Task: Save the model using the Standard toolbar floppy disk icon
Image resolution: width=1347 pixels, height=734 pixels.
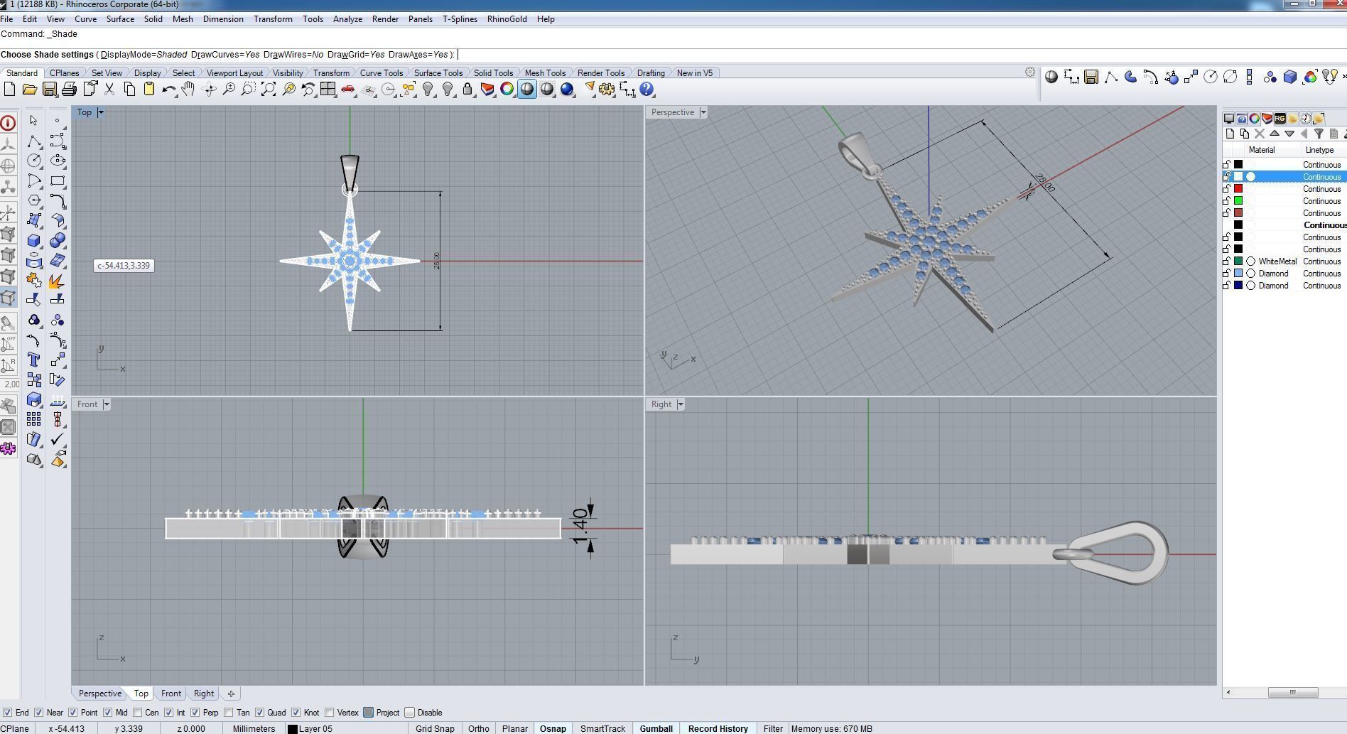Action: 49,89
